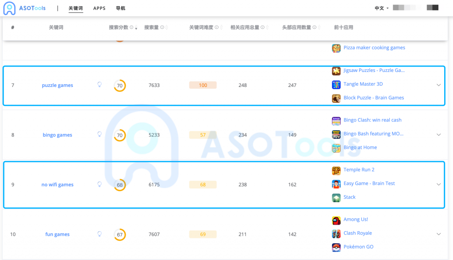Screen dimensions: 453x260
Task: Click the lightbulb icon beside puzzle games
Action: (100, 84)
